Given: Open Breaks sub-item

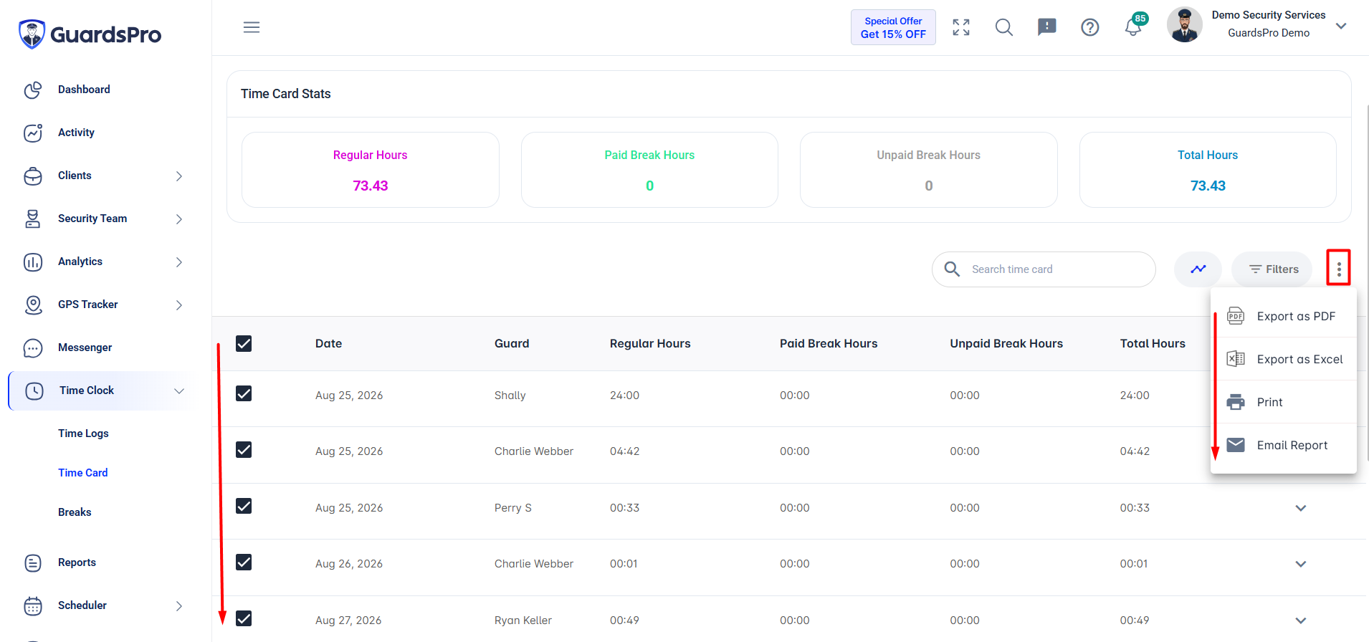Looking at the screenshot, I should pyautogui.click(x=75, y=512).
